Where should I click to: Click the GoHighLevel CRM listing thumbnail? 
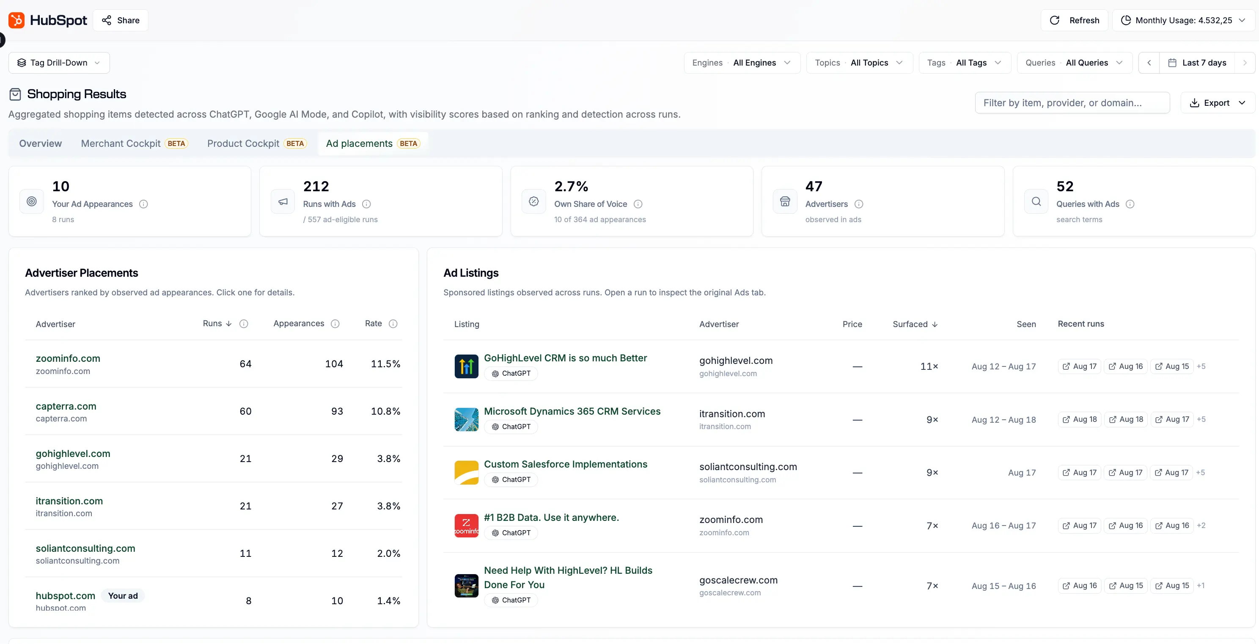(466, 366)
